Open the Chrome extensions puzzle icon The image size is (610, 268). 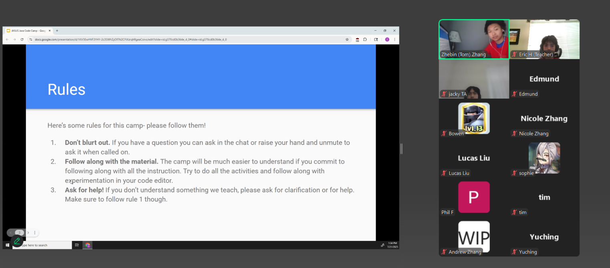[x=365, y=40]
